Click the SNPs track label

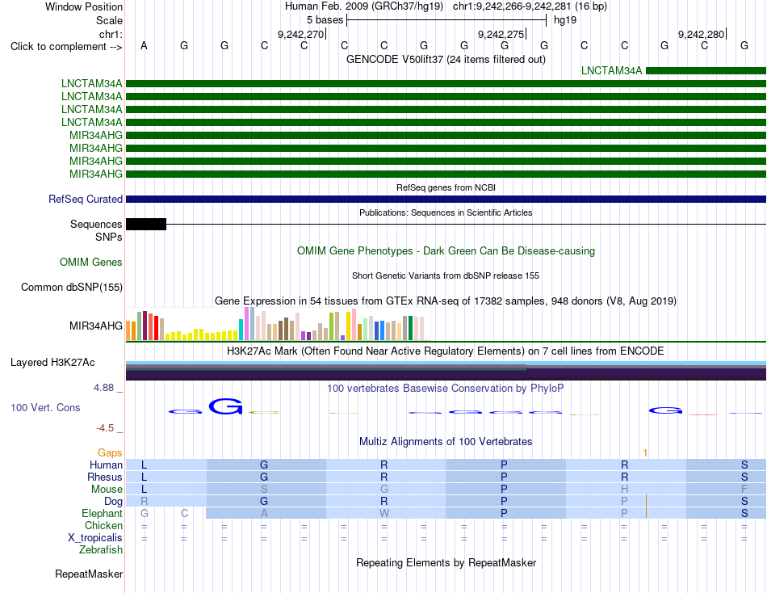(x=109, y=237)
